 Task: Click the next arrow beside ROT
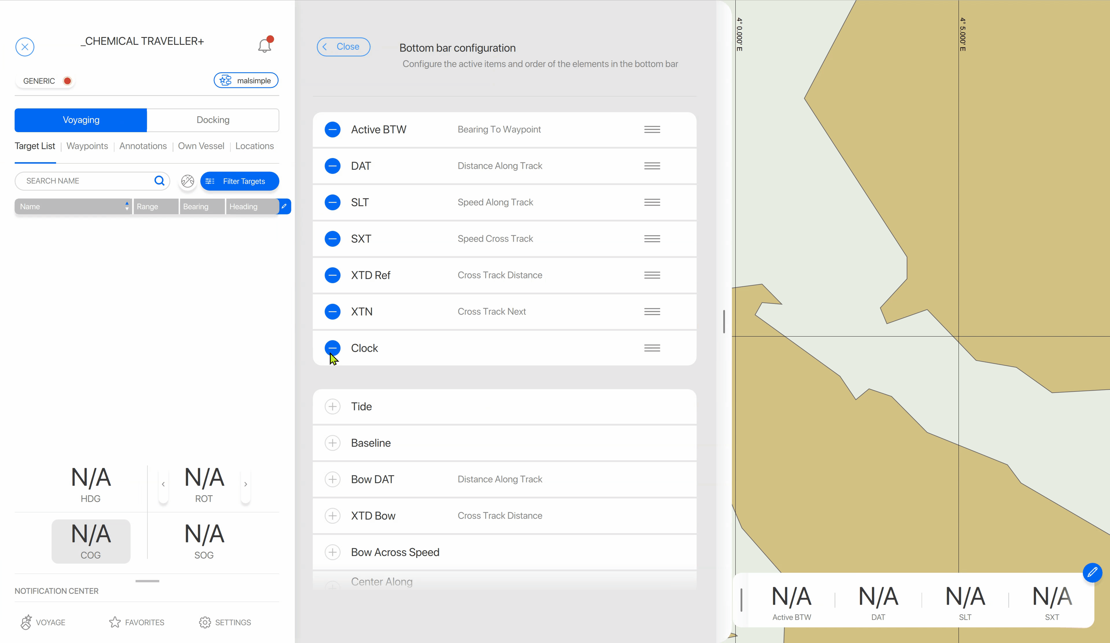click(246, 484)
